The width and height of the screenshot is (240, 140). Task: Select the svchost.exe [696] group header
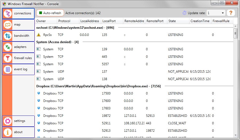point(75,28)
